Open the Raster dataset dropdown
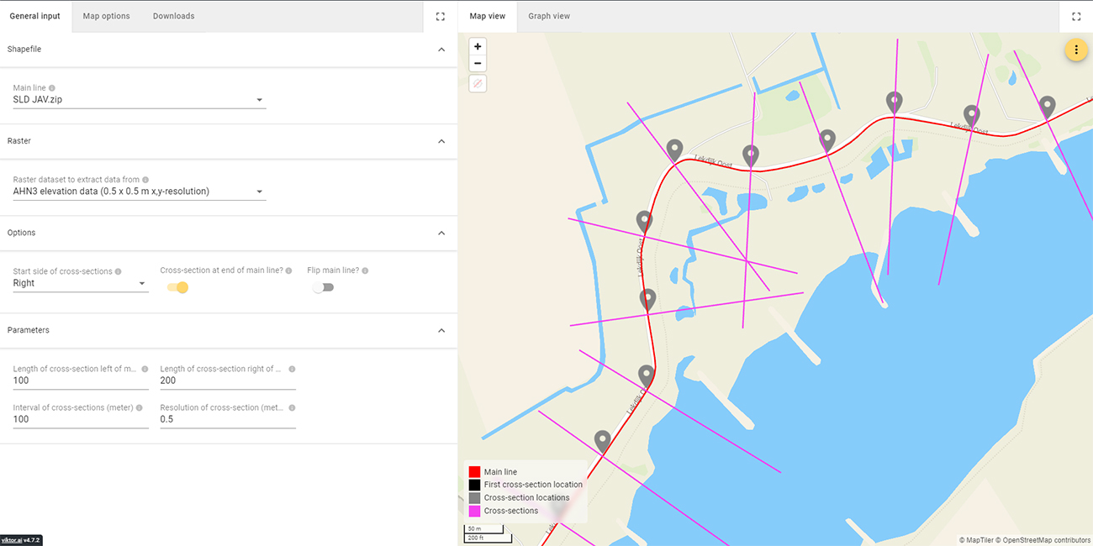Image resolution: width=1093 pixels, height=546 pixels. point(140,192)
